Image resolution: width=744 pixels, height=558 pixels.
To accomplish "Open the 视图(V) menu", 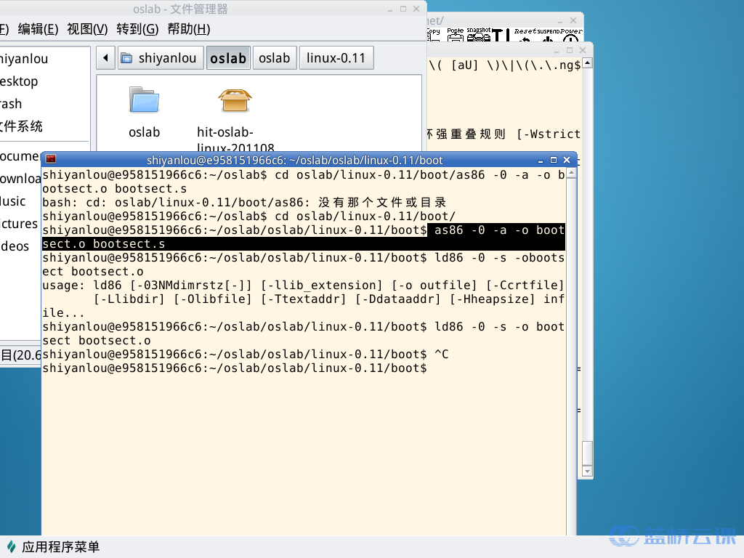I will point(87,29).
